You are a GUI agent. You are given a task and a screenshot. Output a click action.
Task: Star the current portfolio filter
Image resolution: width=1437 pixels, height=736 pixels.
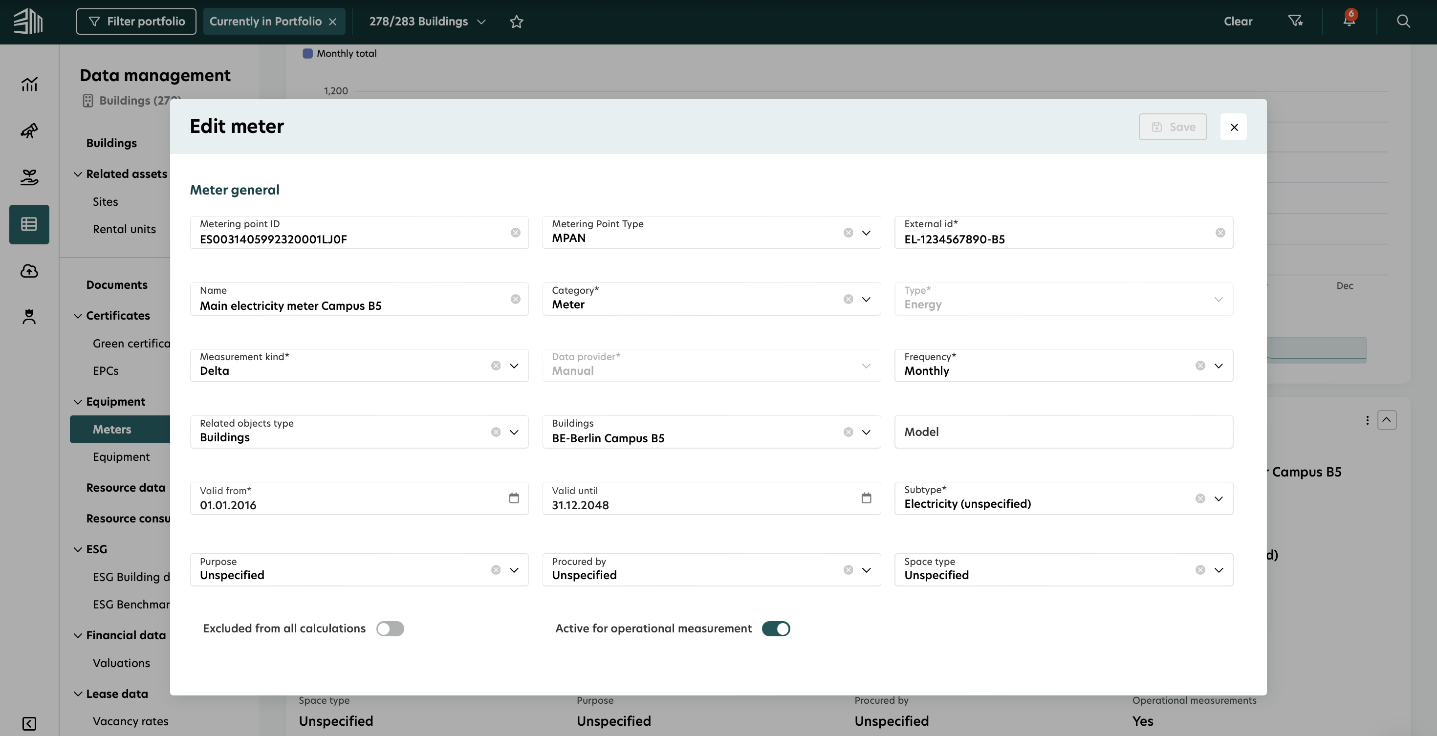coord(517,21)
